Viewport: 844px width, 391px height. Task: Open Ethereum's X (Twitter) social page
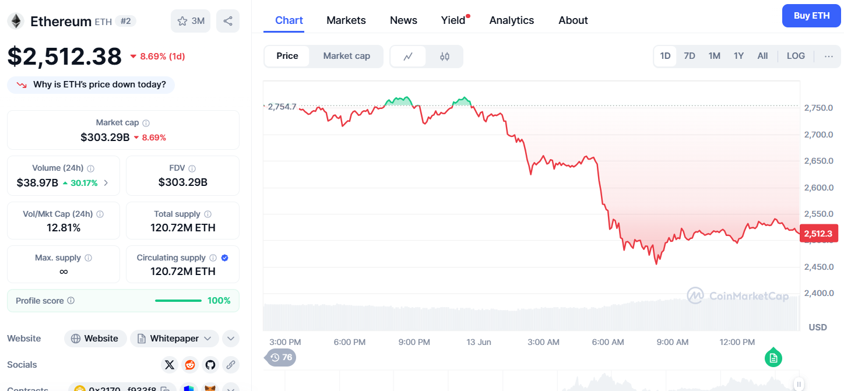[x=170, y=365]
